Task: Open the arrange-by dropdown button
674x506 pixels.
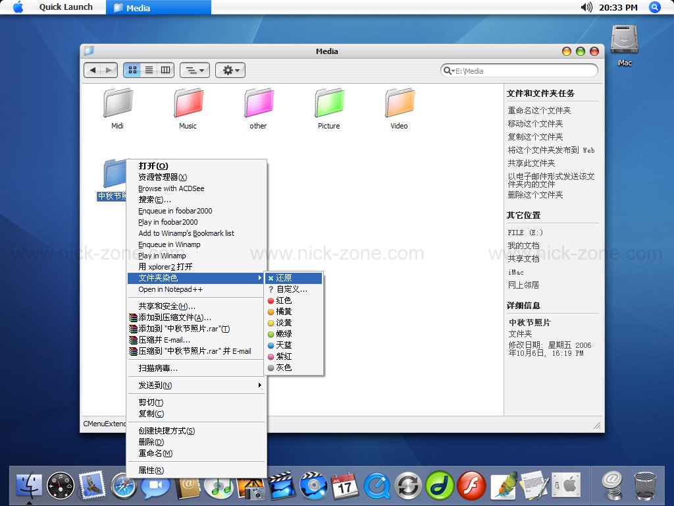Action: (195, 70)
